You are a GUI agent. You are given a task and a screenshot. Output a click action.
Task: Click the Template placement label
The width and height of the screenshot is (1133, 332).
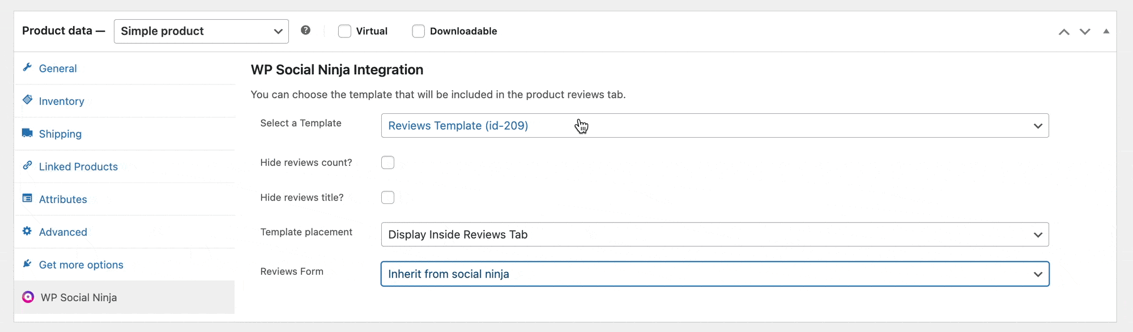tap(306, 232)
